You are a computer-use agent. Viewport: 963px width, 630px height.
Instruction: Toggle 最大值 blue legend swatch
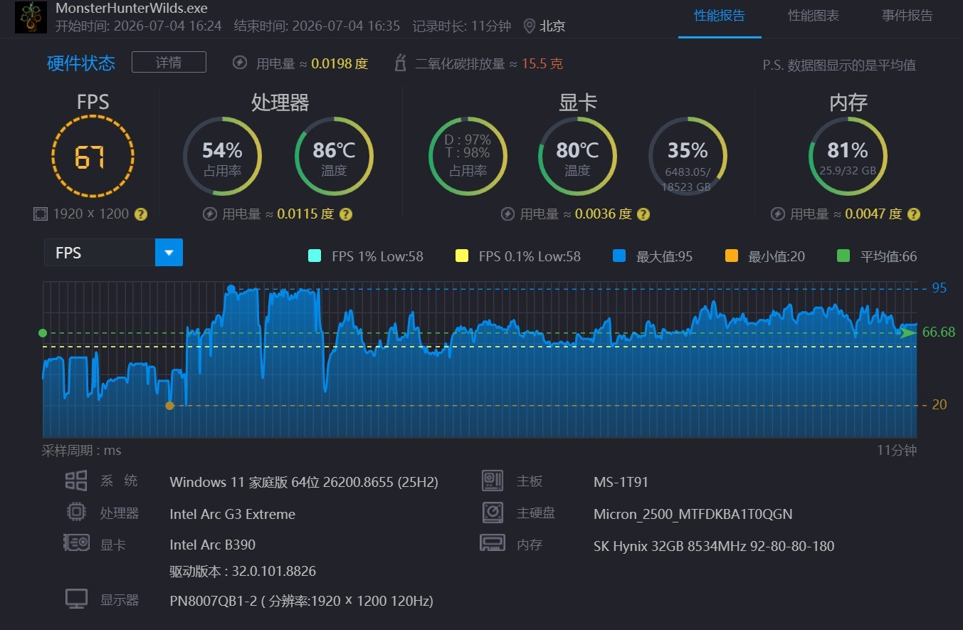(619, 256)
